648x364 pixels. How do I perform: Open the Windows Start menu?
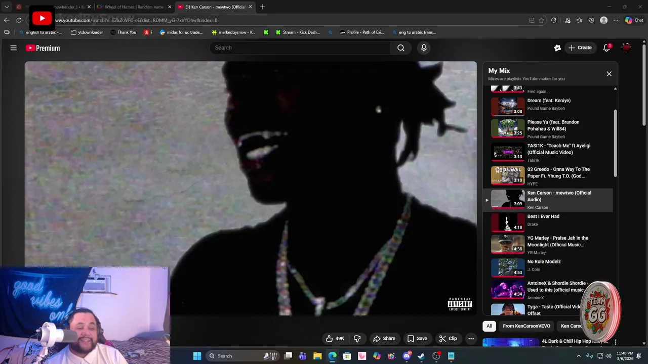[197, 356]
